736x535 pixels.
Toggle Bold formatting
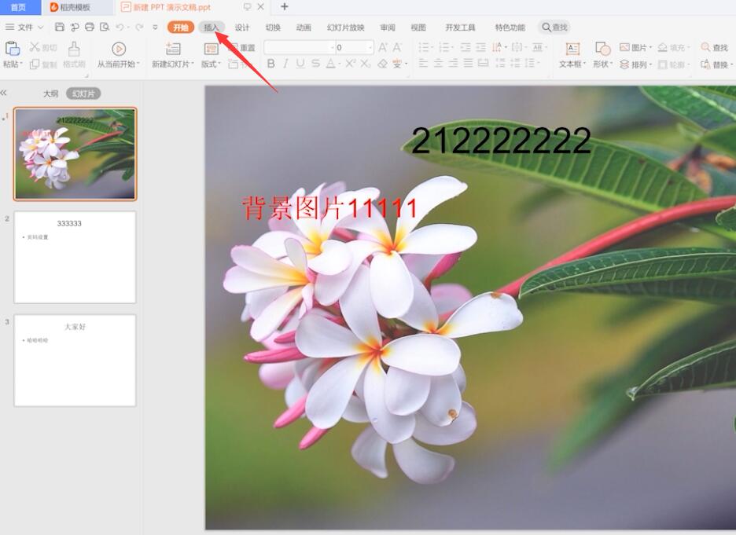tap(270, 64)
